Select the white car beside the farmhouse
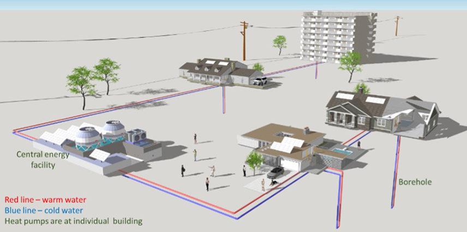 click(x=260, y=80)
